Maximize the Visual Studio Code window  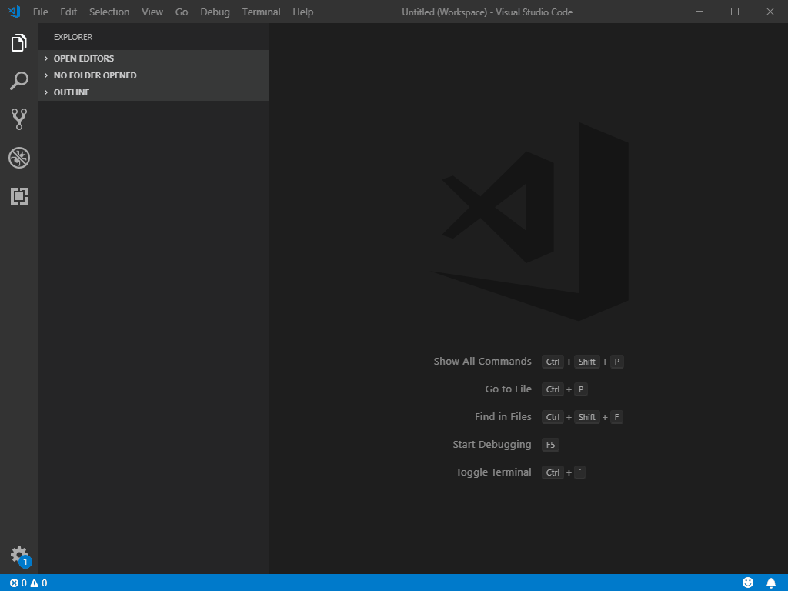point(735,12)
